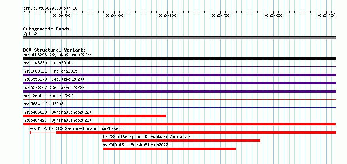Click the nsv5486629 (ByrskaBishop2022) label
347x164 pixels.
pos(57,112)
